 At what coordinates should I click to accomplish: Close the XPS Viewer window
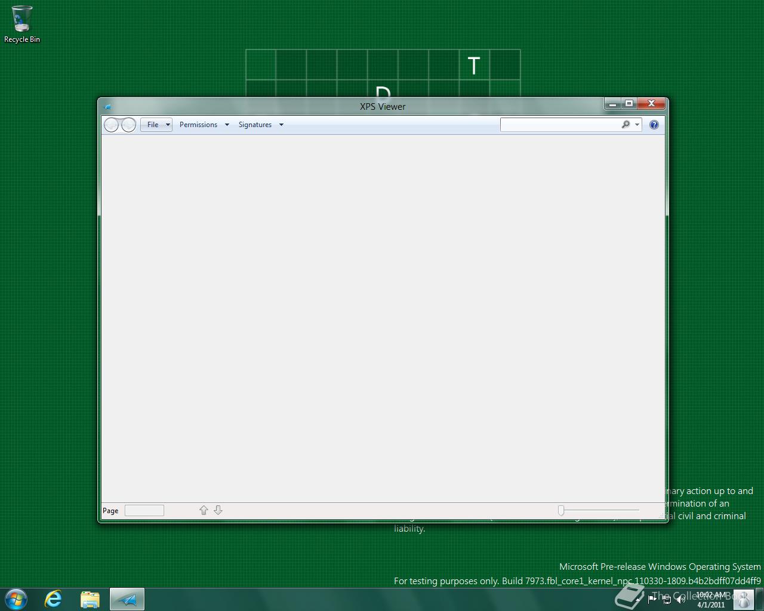pyautogui.click(x=651, y=104)
